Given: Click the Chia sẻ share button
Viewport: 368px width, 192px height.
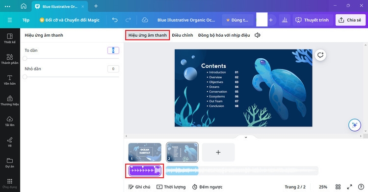Looking at the screenshot, I should (x=350, y=20).
